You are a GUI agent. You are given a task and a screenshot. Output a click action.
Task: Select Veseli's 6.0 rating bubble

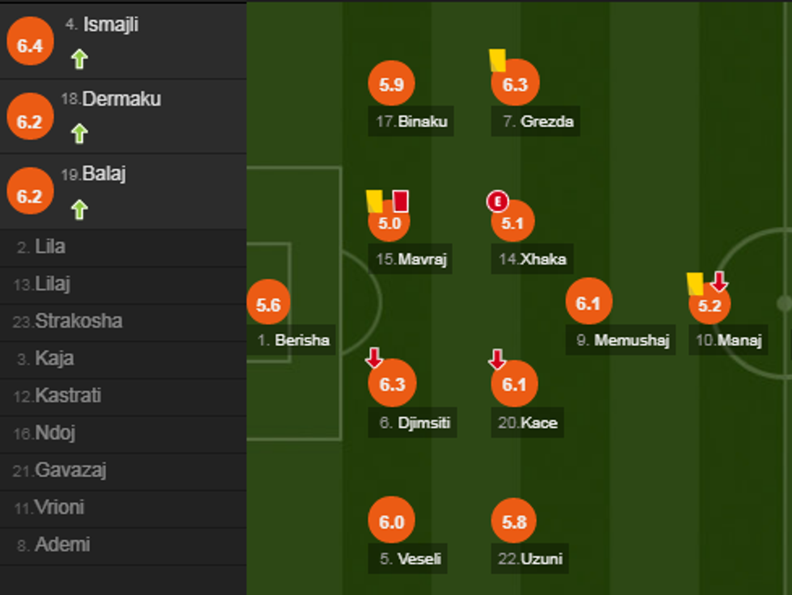pos(392,522)
